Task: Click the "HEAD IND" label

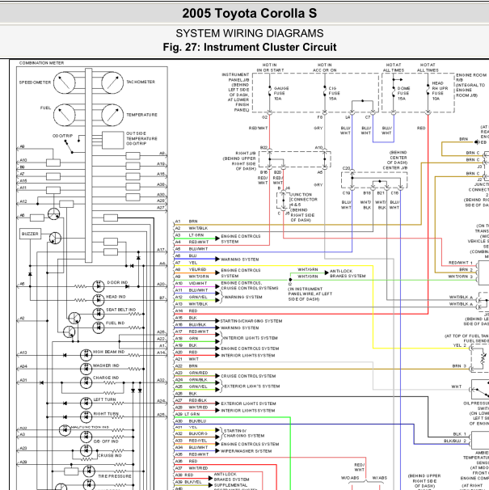Action: pyautogui.click(x=116, y=297)
